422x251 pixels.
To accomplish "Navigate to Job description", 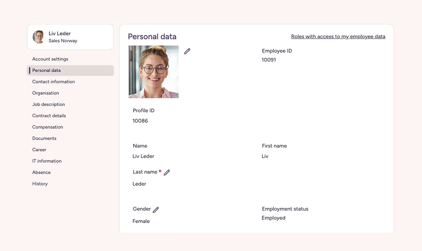I will coord(49,104).
